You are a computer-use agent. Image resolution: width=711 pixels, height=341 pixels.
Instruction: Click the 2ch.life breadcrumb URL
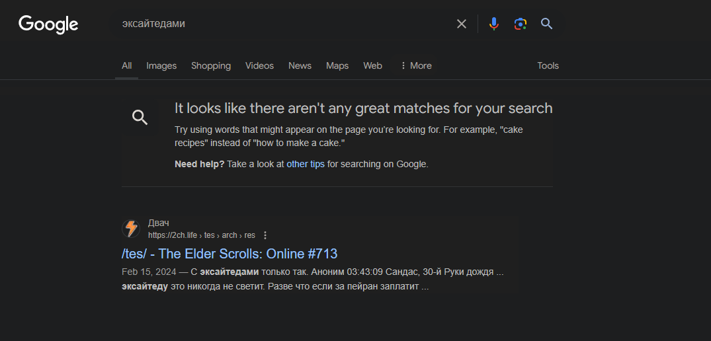tap(201, 235)
